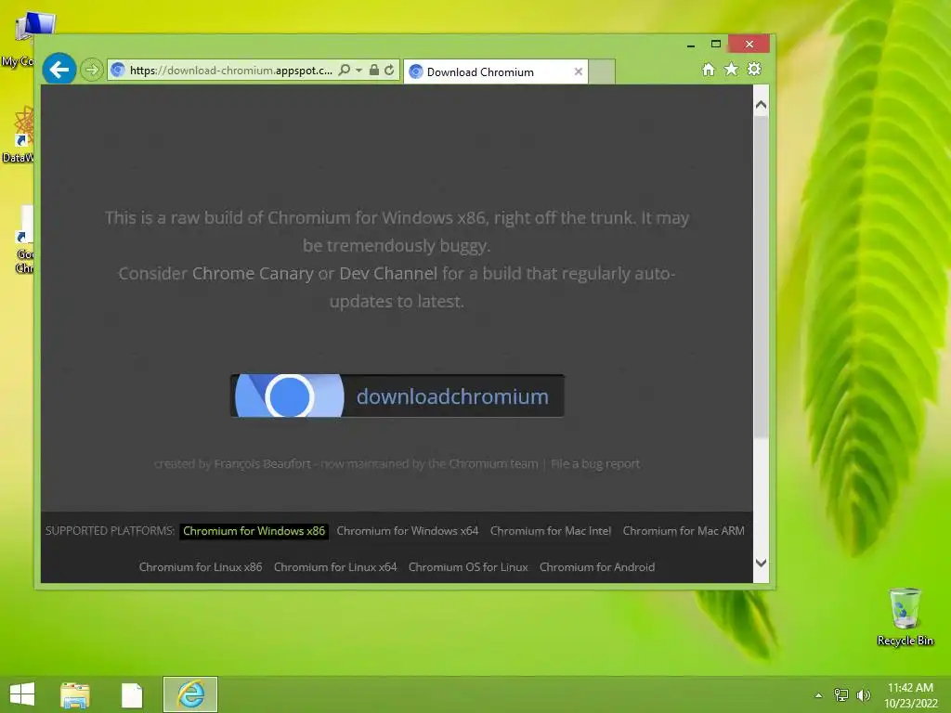This screenshot has width=951, height=713.
Task: Open favorites star icon
Action: 732,69
